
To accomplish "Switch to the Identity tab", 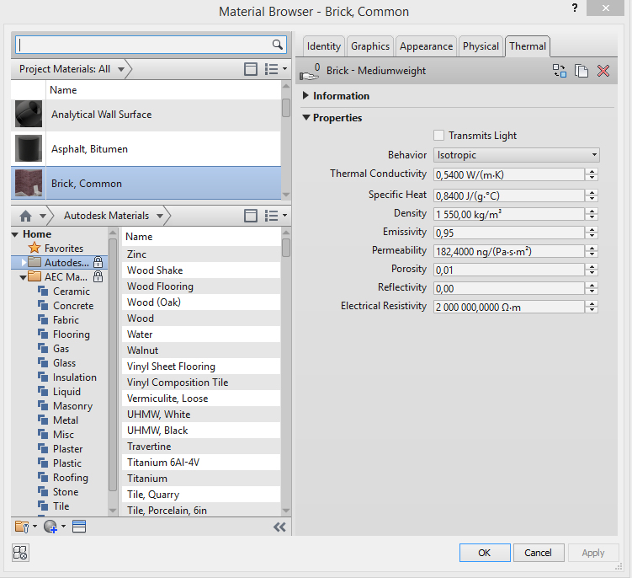I will 324,46.
